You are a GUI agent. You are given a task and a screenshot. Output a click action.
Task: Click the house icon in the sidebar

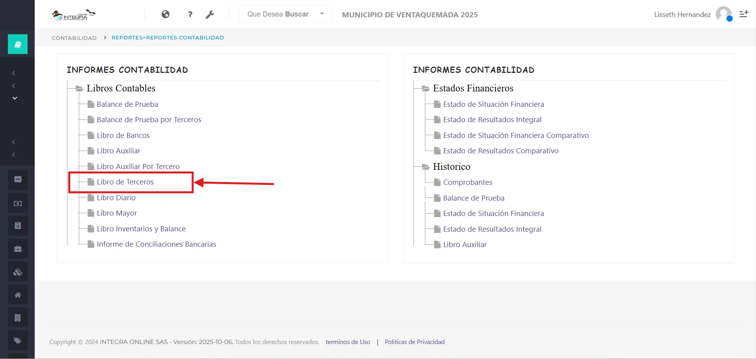[18, 295]
